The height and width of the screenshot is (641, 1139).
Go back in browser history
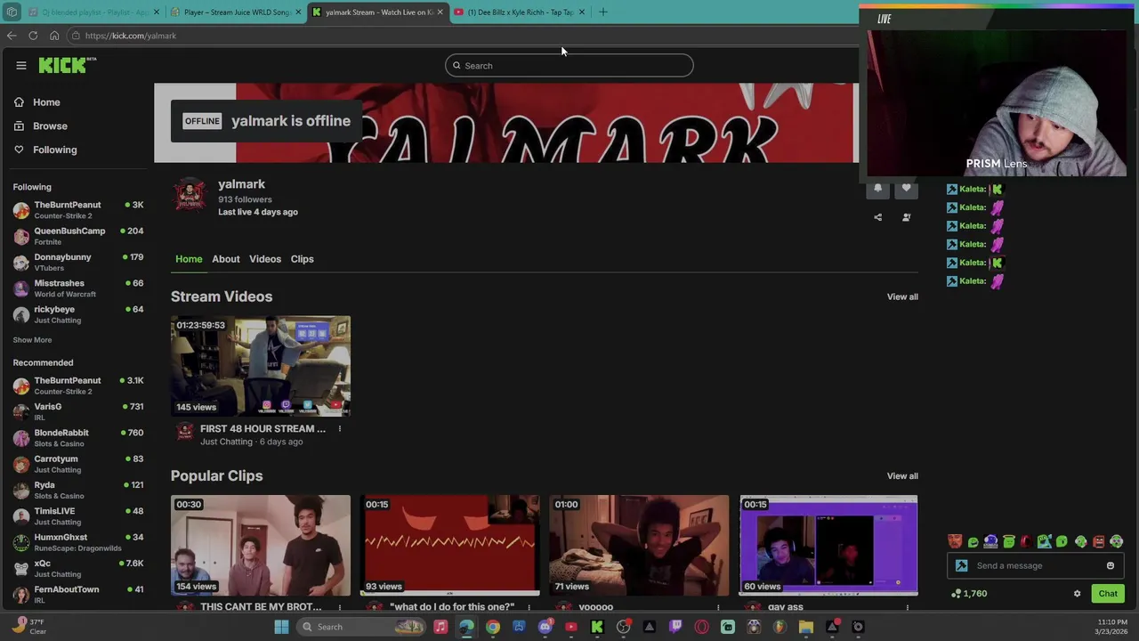coord(11,36)
